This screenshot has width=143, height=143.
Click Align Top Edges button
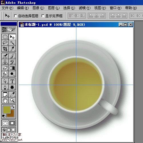[71, 16]
